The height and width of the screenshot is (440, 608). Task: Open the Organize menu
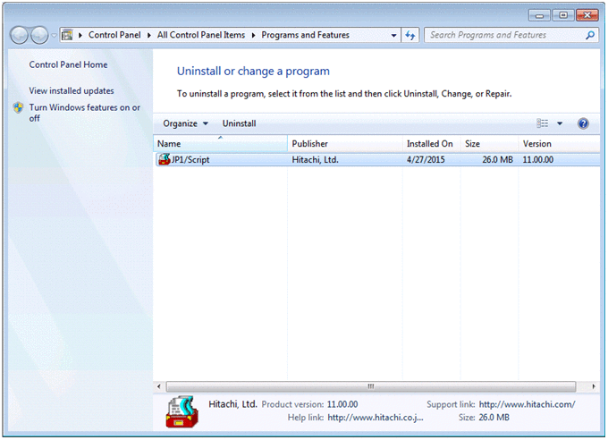click(x=185, y=123)
